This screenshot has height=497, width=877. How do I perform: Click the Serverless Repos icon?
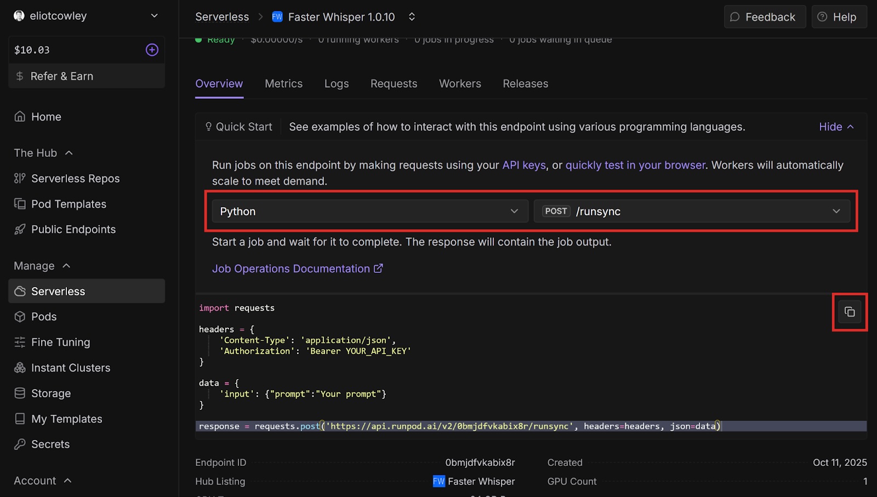(x=20, y=178)
